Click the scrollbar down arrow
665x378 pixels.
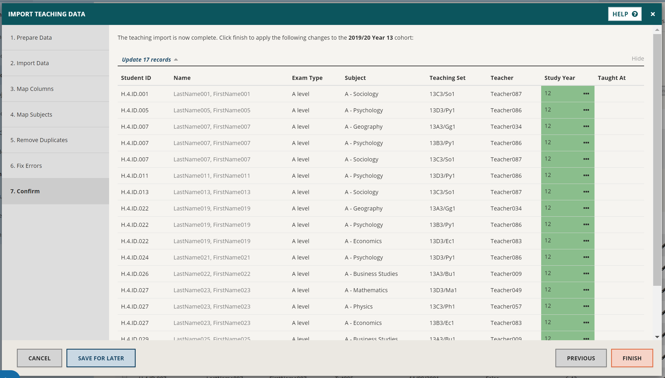tap(657, 337)
